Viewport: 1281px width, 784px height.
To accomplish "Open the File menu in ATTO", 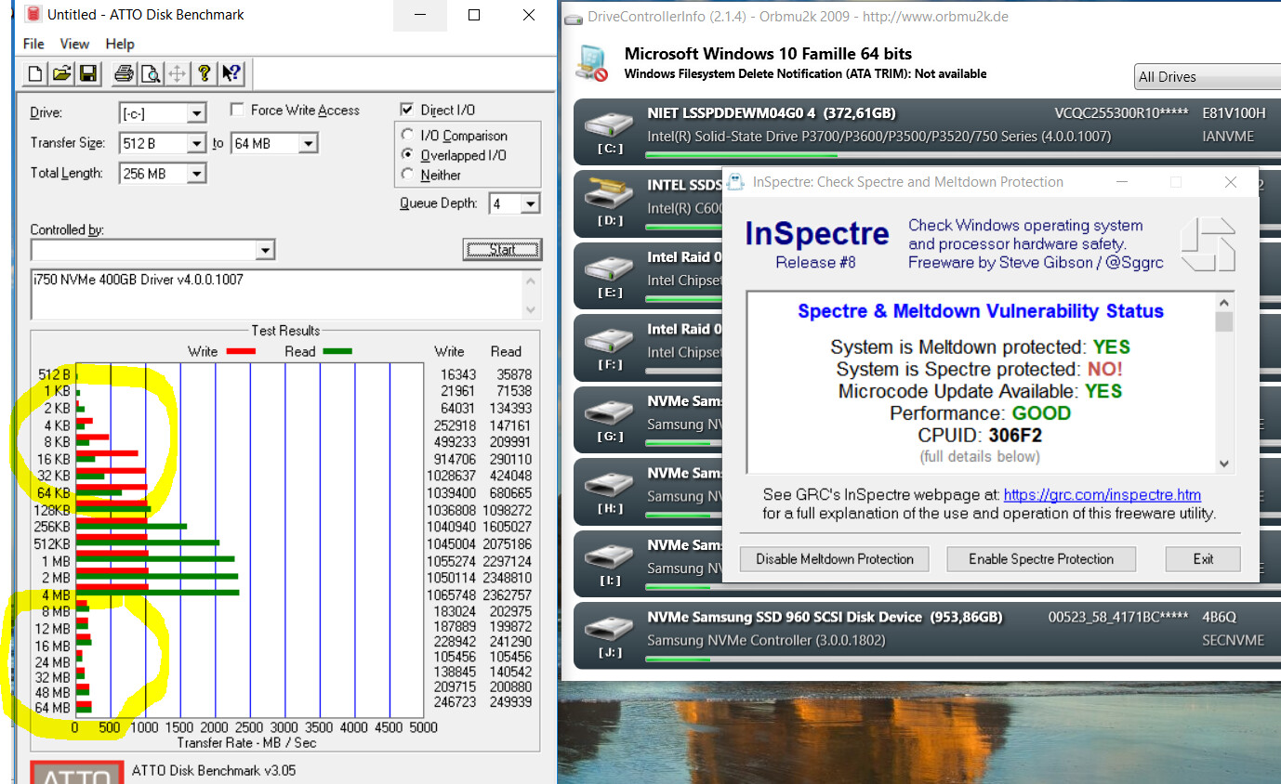I will point(33,44).
